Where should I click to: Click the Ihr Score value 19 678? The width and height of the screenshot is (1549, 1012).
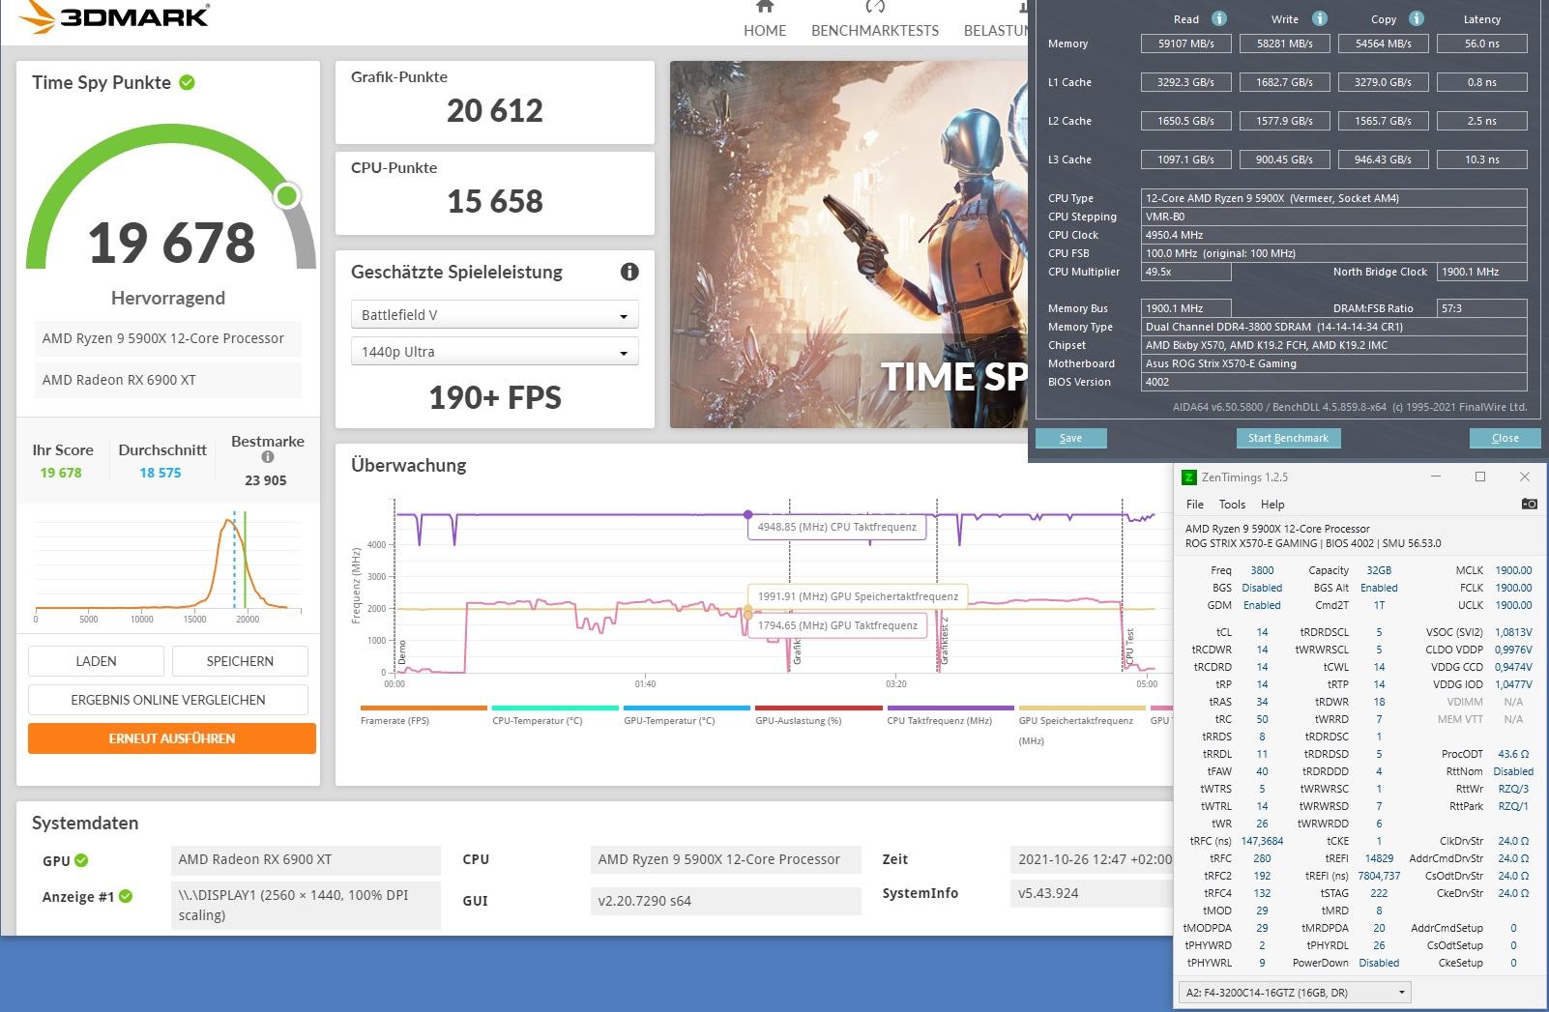61,473
